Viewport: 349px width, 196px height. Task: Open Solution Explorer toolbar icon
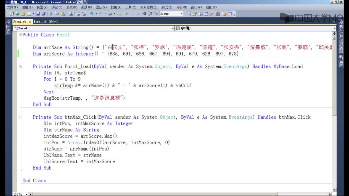[189, 14]
